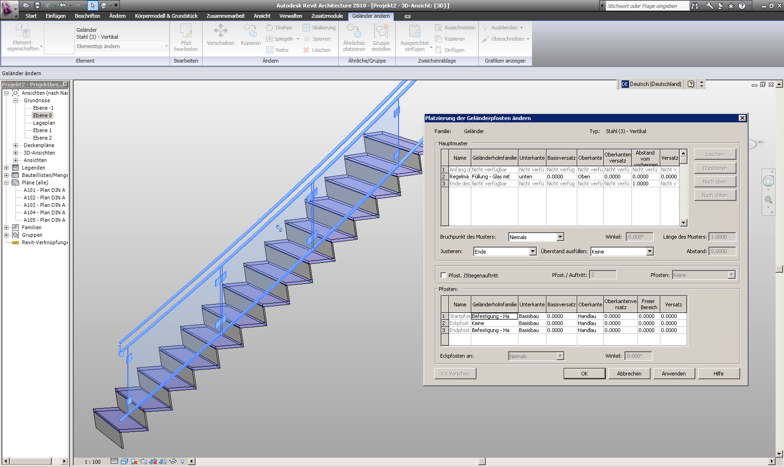Click the shadows off icon in view bar
The height and width of the screenshot is (467, 784).
click(134, 461)
